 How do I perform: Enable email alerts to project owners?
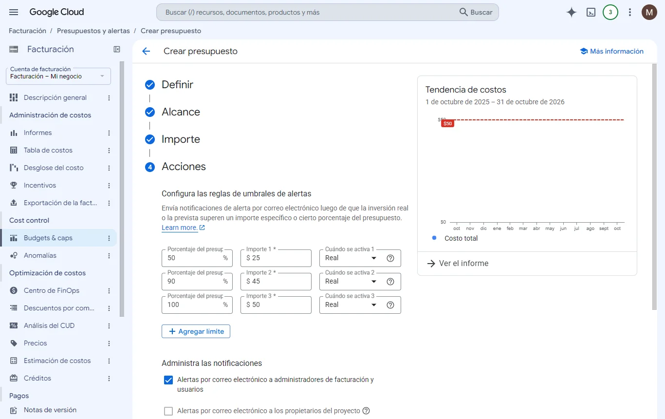click(x=168, y=411)
